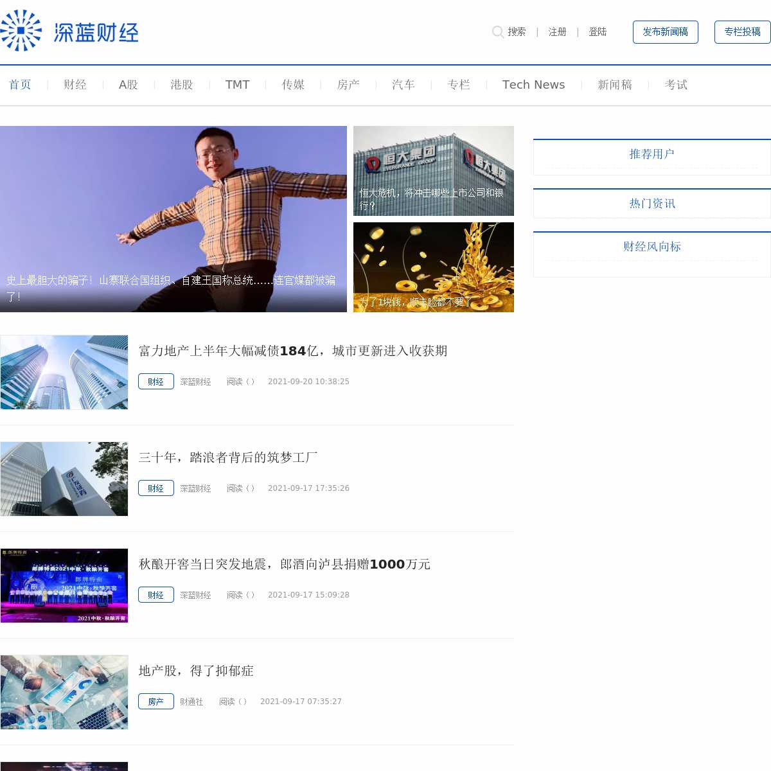This screenshot has width=771, height=771.
Task: Open the 登陆 login link
Action: coord(598,32)
